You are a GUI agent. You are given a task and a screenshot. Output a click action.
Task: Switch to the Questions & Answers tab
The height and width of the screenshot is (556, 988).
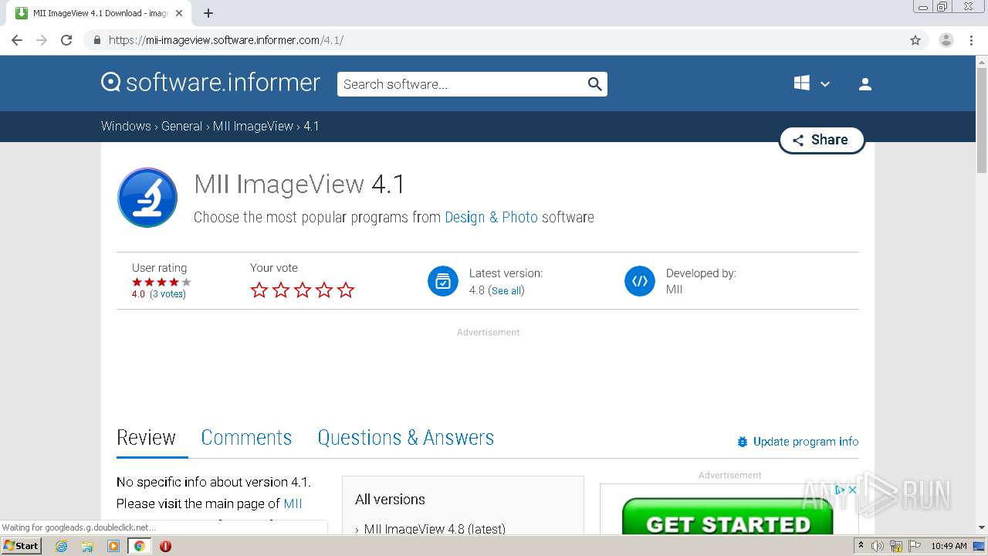[405, 438]
